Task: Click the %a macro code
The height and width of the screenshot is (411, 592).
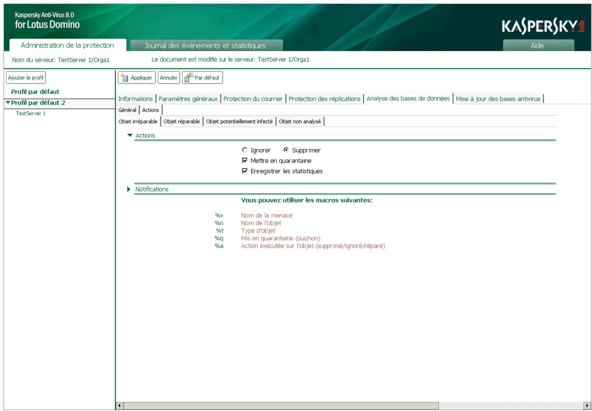Action: 219,246
